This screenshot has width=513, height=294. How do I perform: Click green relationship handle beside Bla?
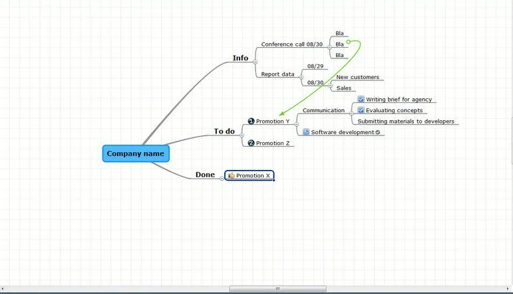pos(349,42)
